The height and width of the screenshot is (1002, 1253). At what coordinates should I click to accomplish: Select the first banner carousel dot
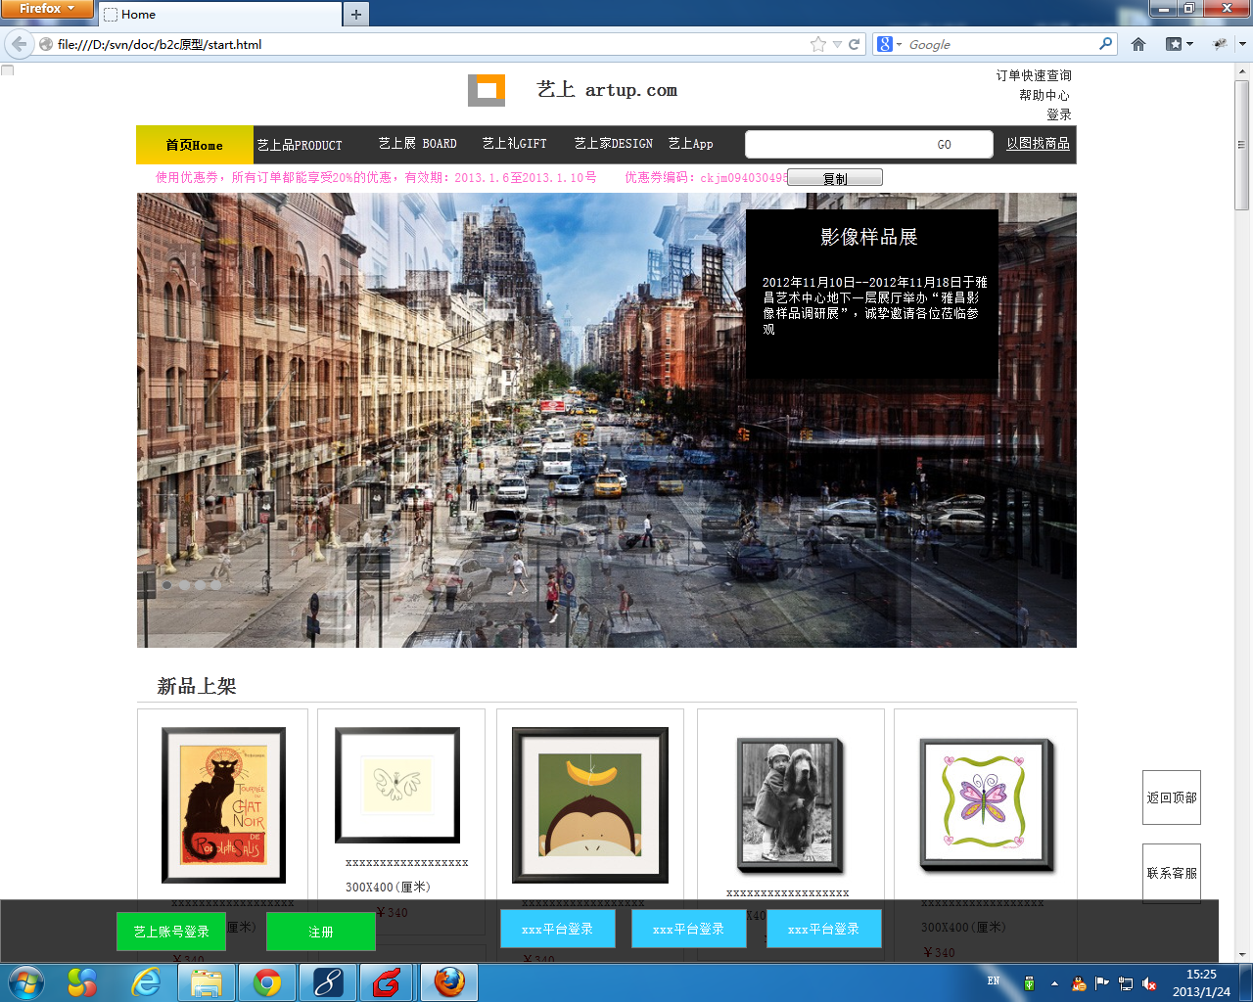click(x=166, y=585)
